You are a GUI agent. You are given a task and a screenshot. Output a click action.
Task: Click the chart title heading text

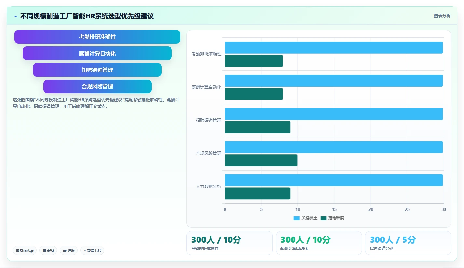pyautogui.click(x=87, y=16)
